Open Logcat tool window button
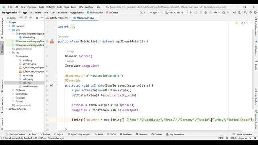The height and width of the screenshot is (145, 258). point(58,134)
